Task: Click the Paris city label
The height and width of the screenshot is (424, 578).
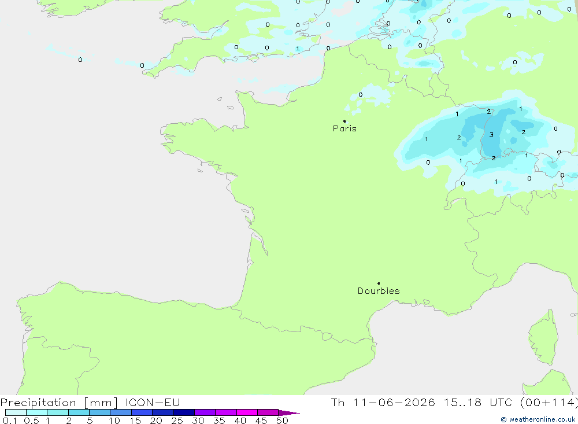Action: [x=344, y=128]
